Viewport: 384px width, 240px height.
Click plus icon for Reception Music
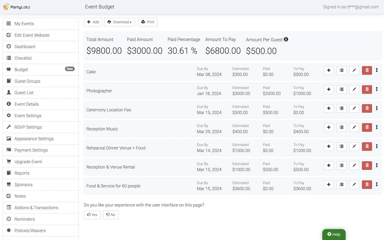[x=329, y=127]
